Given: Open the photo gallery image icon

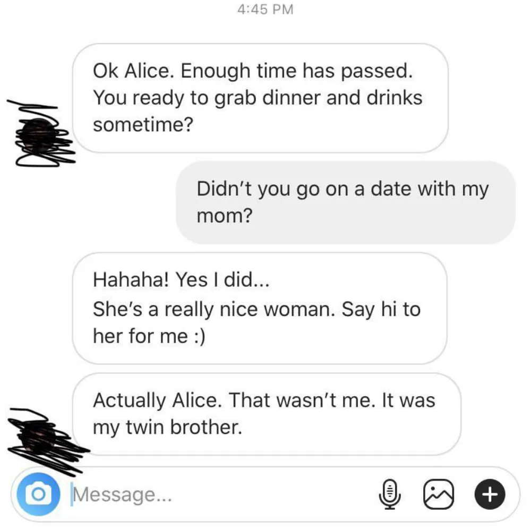Looking at the screenshot, I should coord(439,494).
